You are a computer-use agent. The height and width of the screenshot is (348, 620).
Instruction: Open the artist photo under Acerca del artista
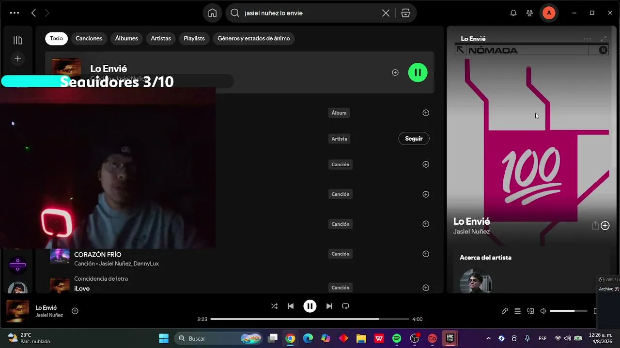(x=475, y=281)
